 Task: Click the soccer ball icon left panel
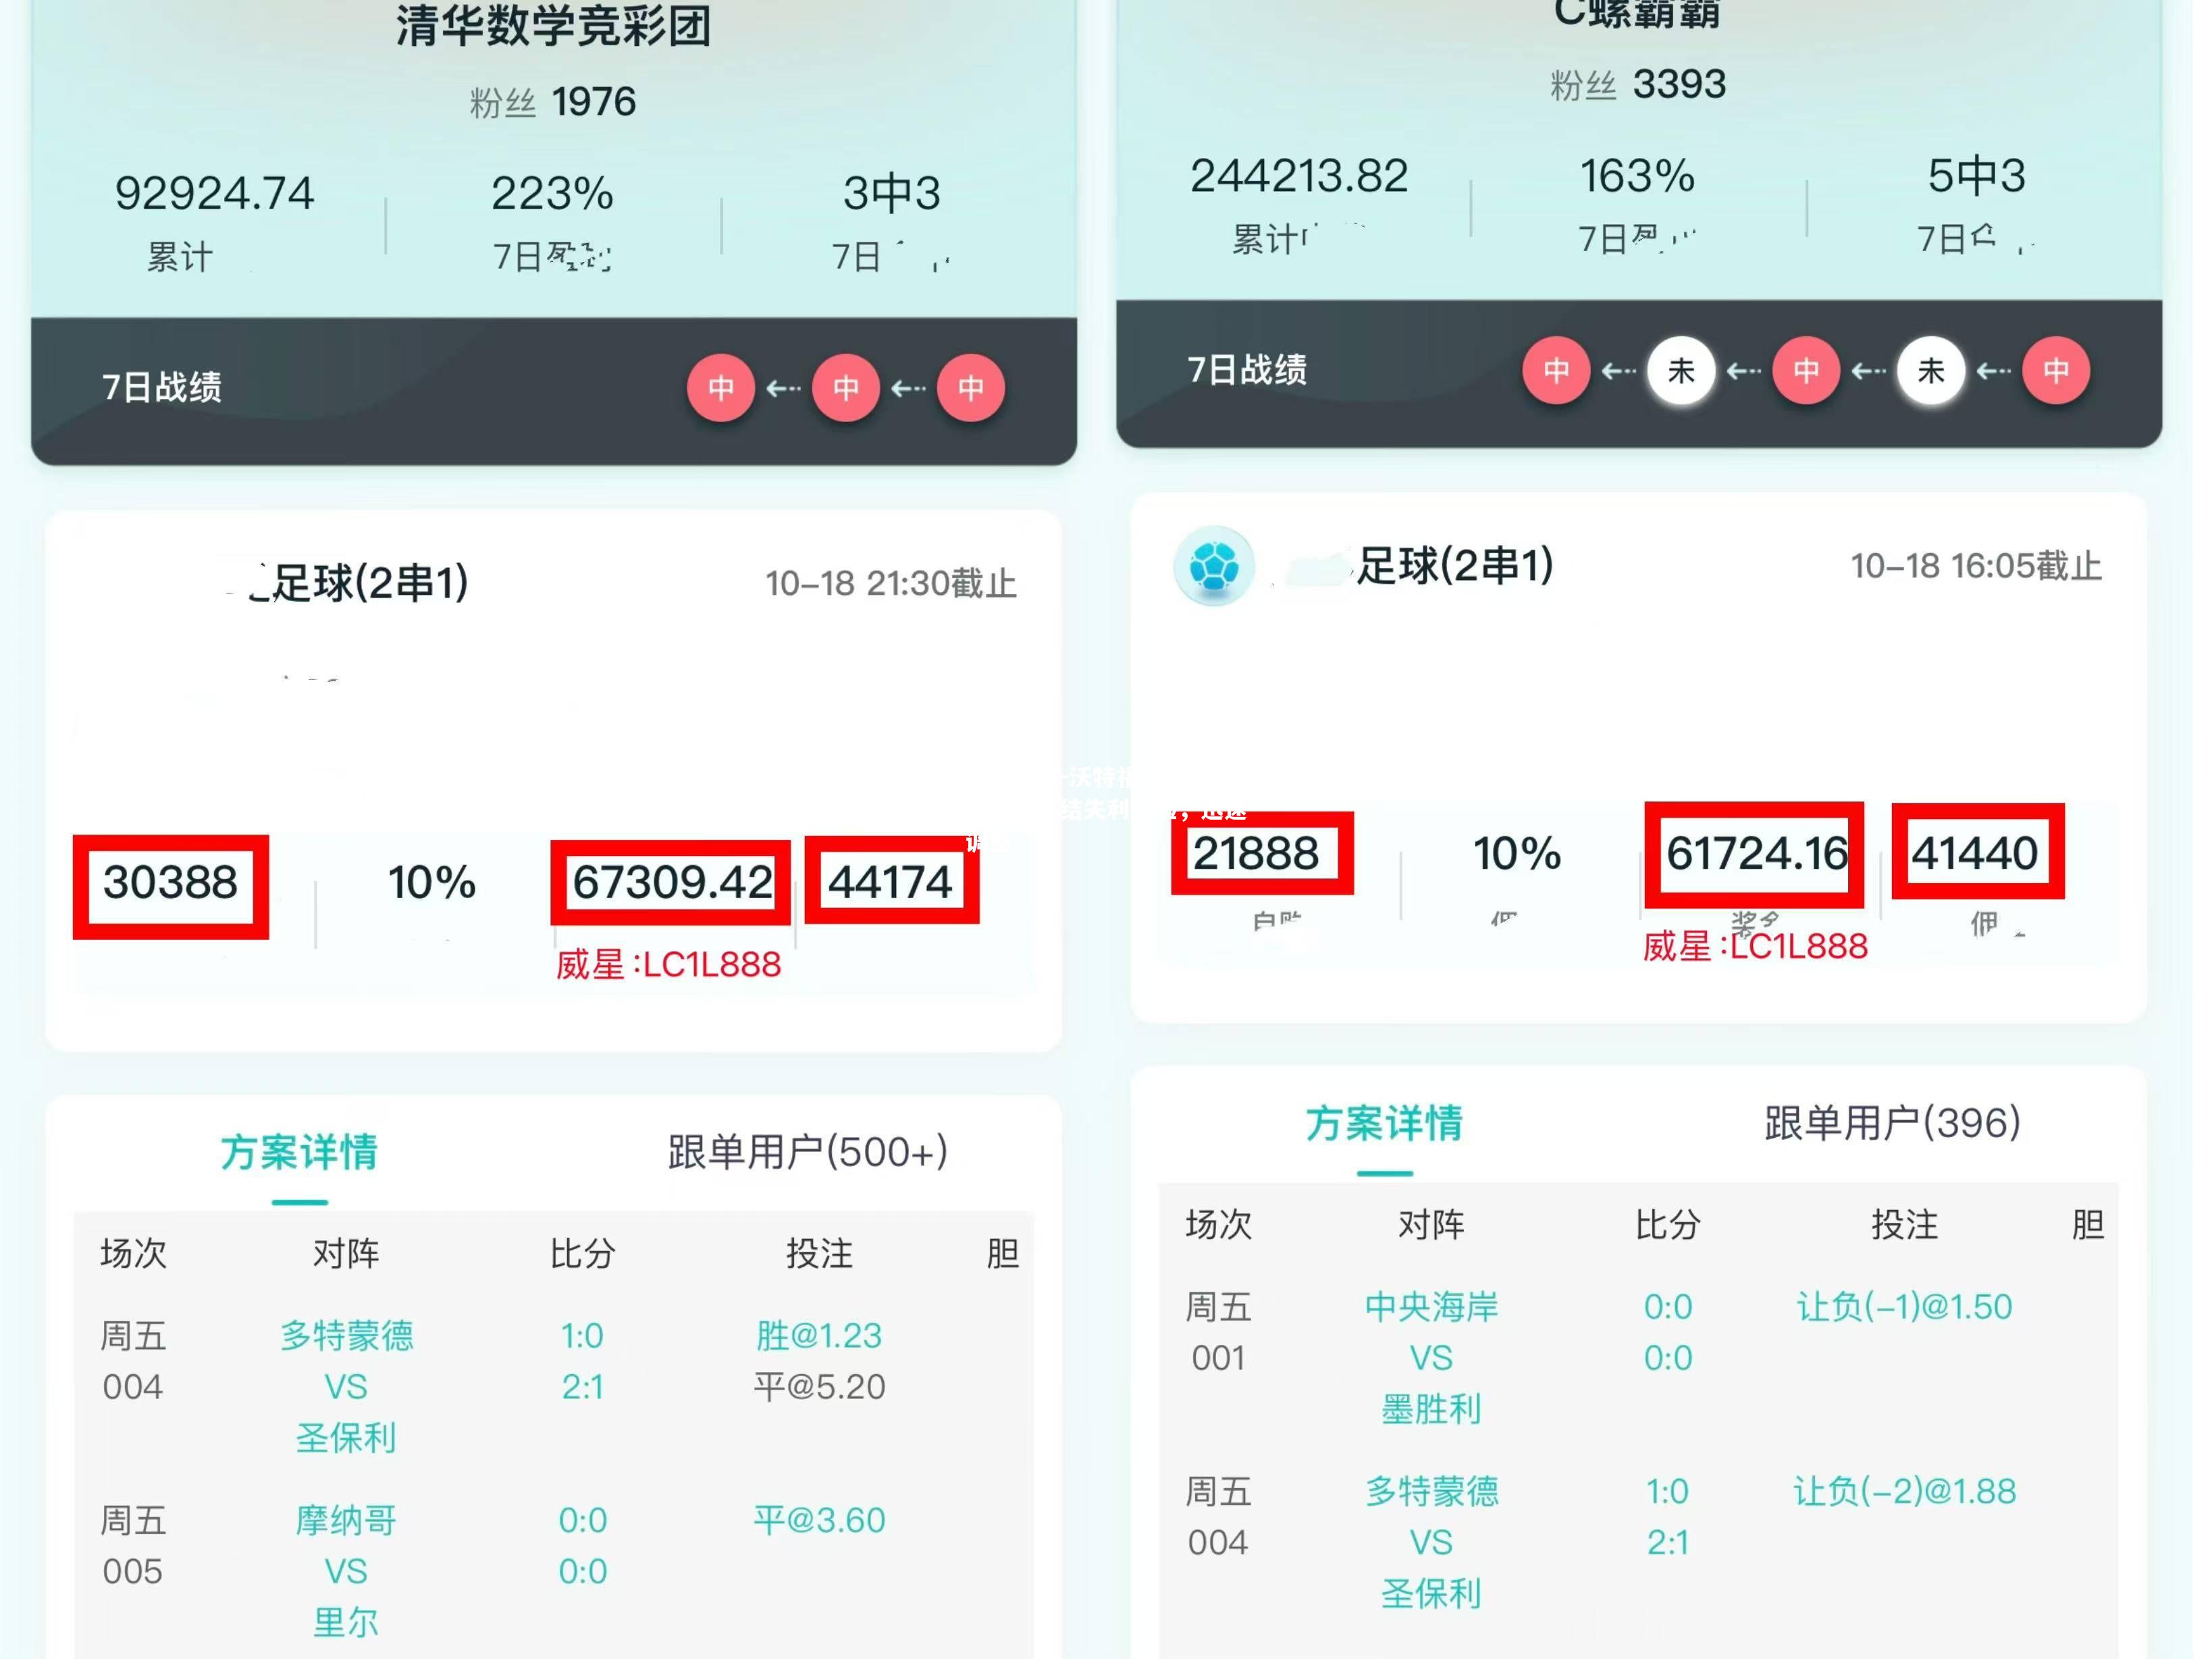click(x=124, y=563)
